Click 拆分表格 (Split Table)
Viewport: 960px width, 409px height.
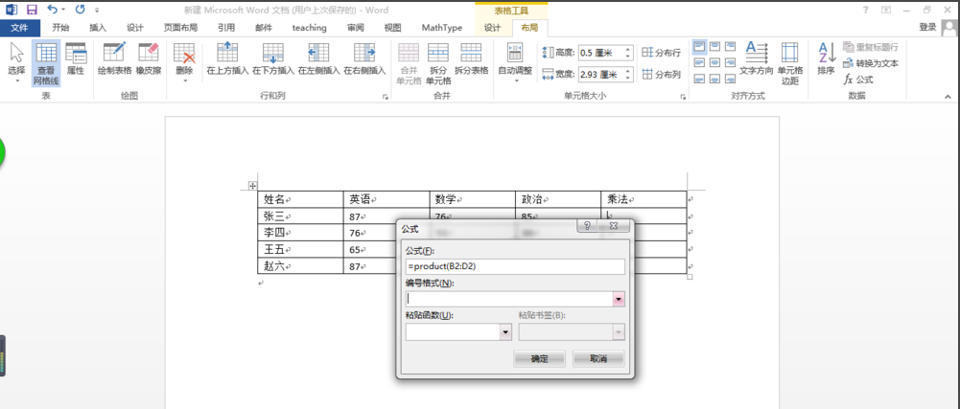click(x=472, y=59)
